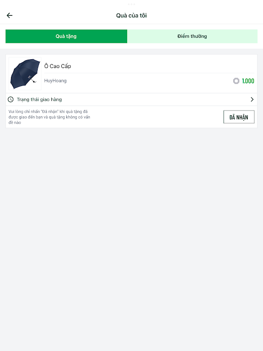Open the Điểm thưởng tab
The image size is (263, 351).
pyautogui.click(x=192, y=36)
